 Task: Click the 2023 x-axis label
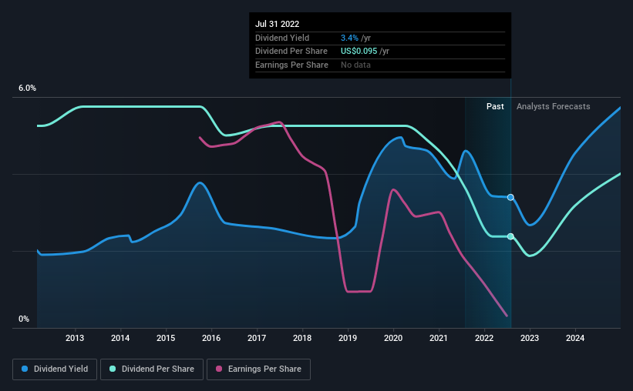[530, 338]
